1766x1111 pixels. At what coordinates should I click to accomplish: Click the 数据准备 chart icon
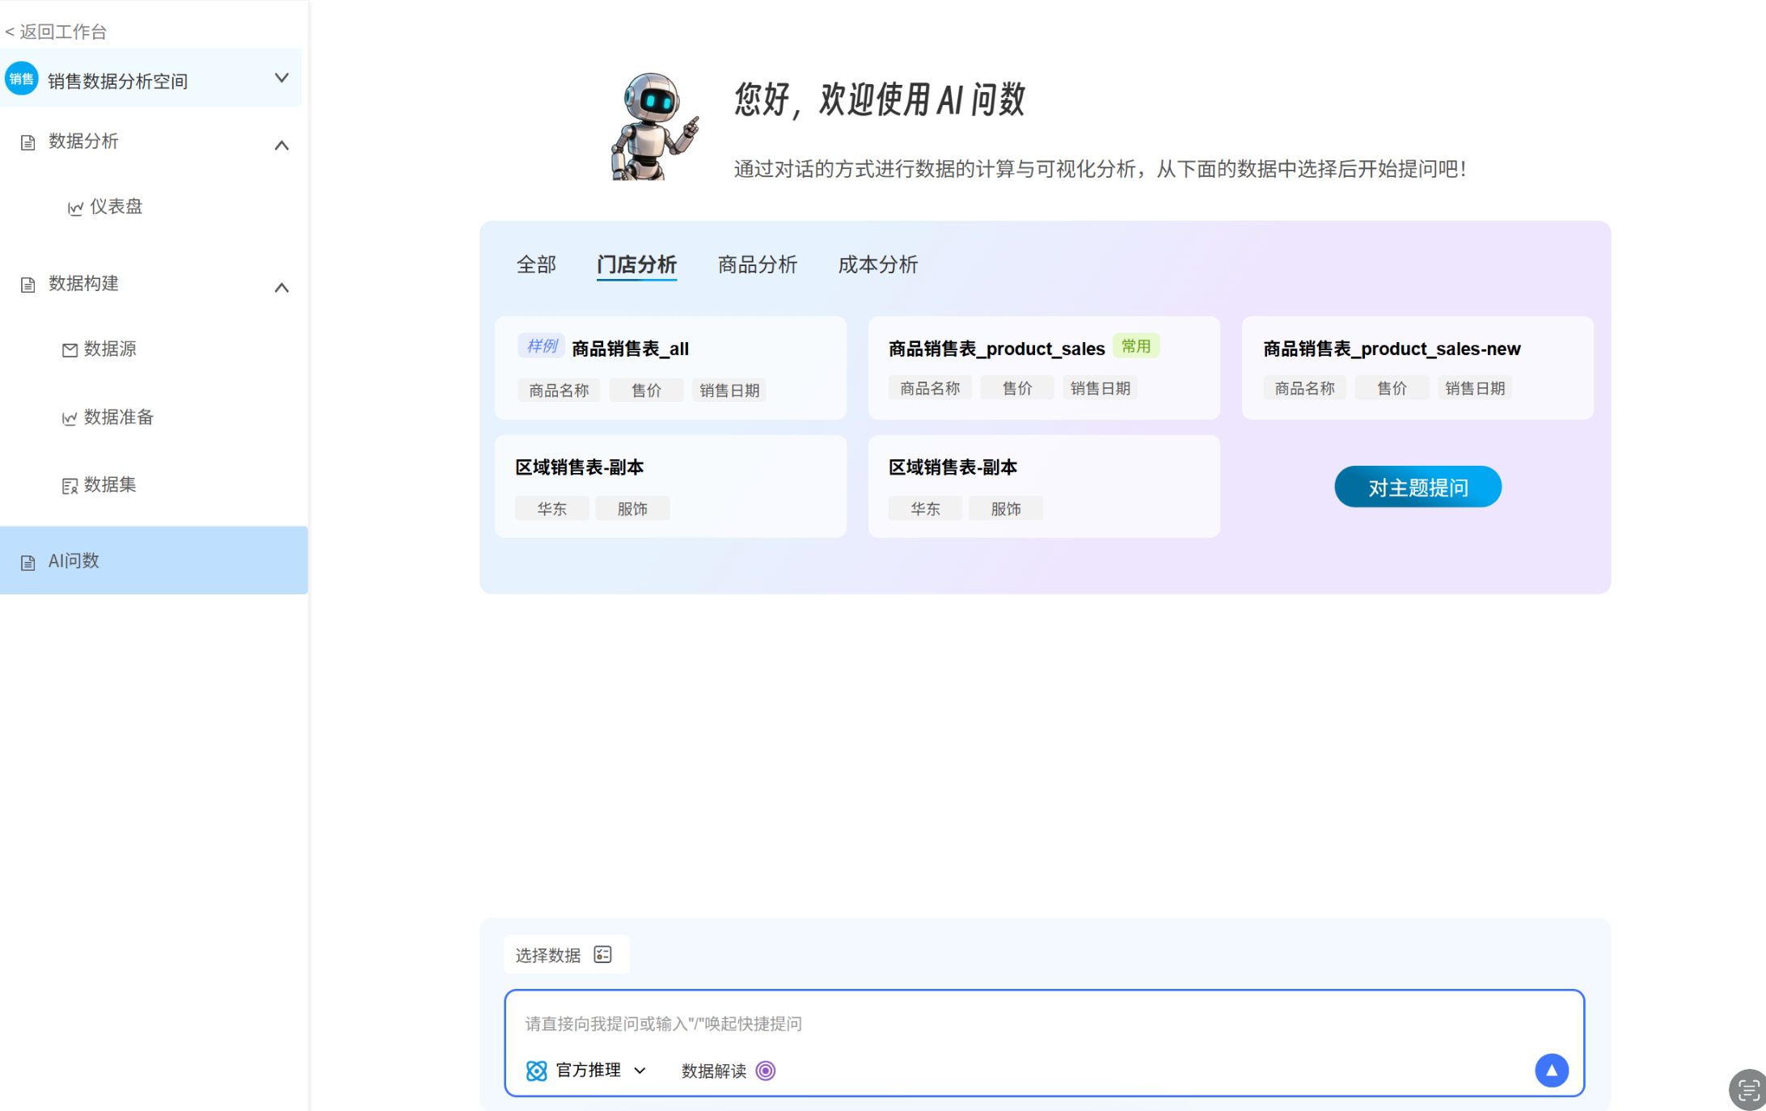pyautogui.click(x=70, y=418)
